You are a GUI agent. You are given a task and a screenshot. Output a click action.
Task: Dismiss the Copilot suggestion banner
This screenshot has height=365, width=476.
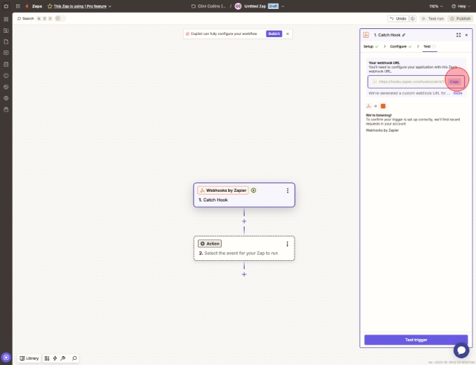(x=288, y=33)
